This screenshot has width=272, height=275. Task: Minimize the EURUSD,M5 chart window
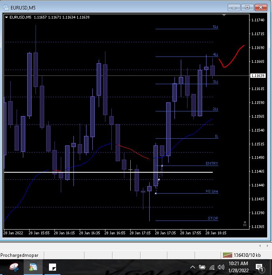[234, 8]
